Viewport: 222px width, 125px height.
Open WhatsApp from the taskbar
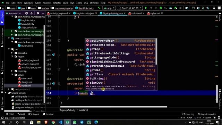tap(75, 122)
